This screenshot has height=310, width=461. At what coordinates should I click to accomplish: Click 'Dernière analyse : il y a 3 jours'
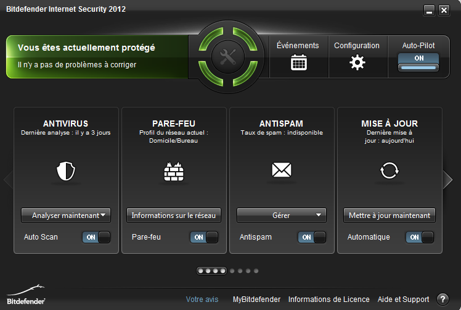[x=66, y=133]
